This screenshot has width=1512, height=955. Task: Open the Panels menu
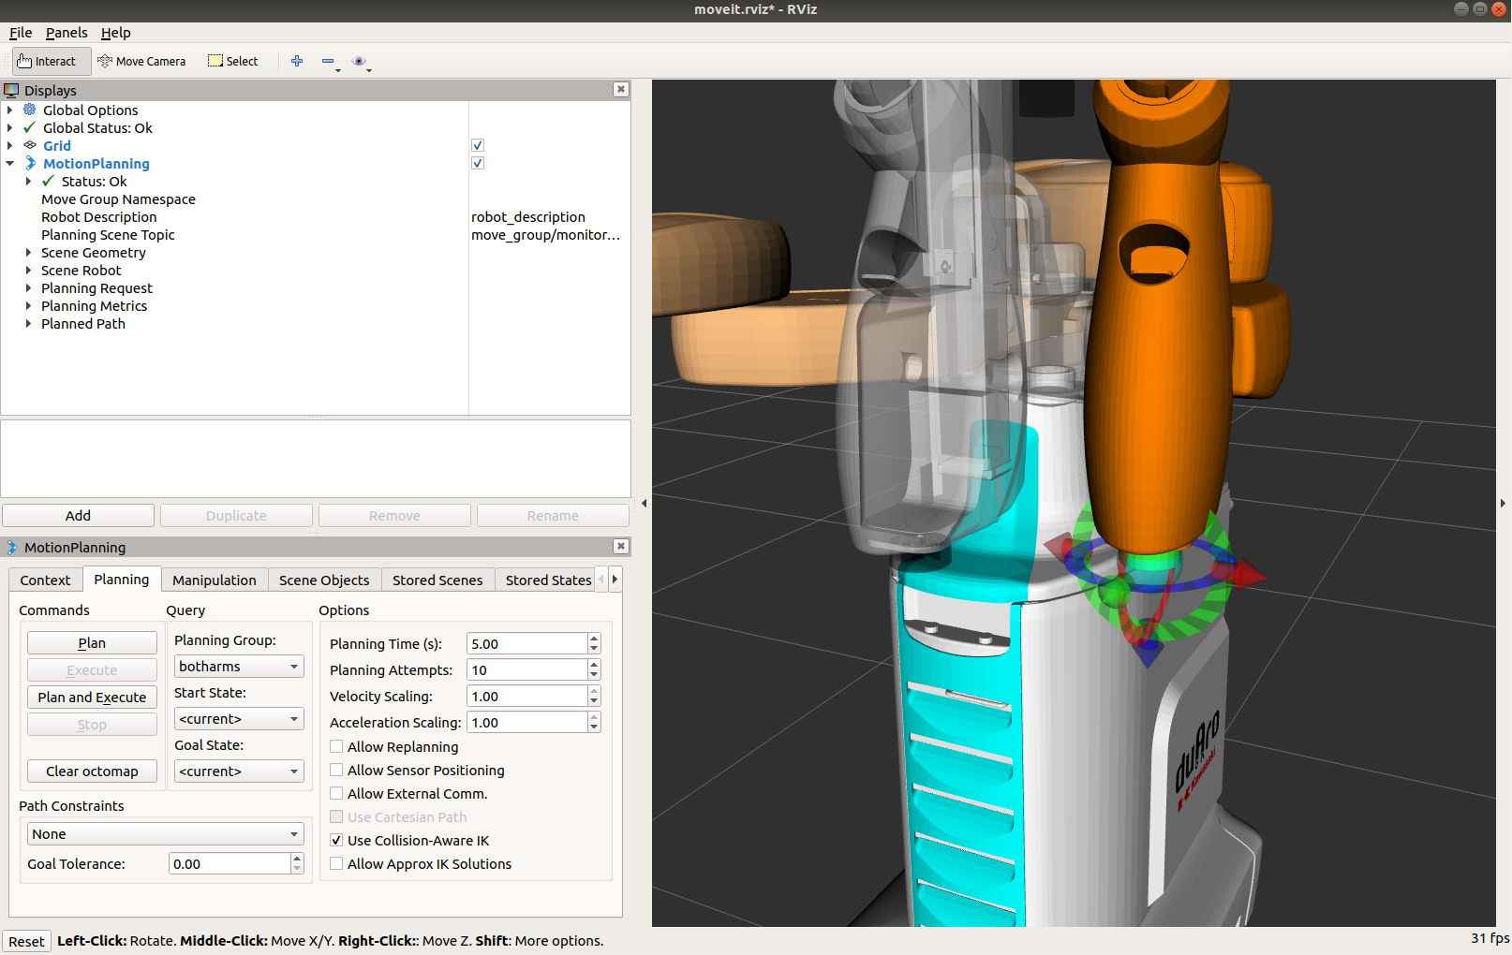pos(67,33)
